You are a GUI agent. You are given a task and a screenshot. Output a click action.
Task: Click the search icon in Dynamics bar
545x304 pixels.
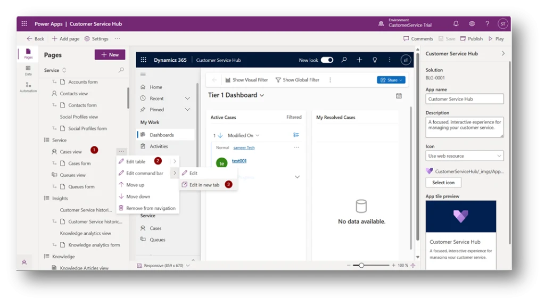(x=344, y=60)
